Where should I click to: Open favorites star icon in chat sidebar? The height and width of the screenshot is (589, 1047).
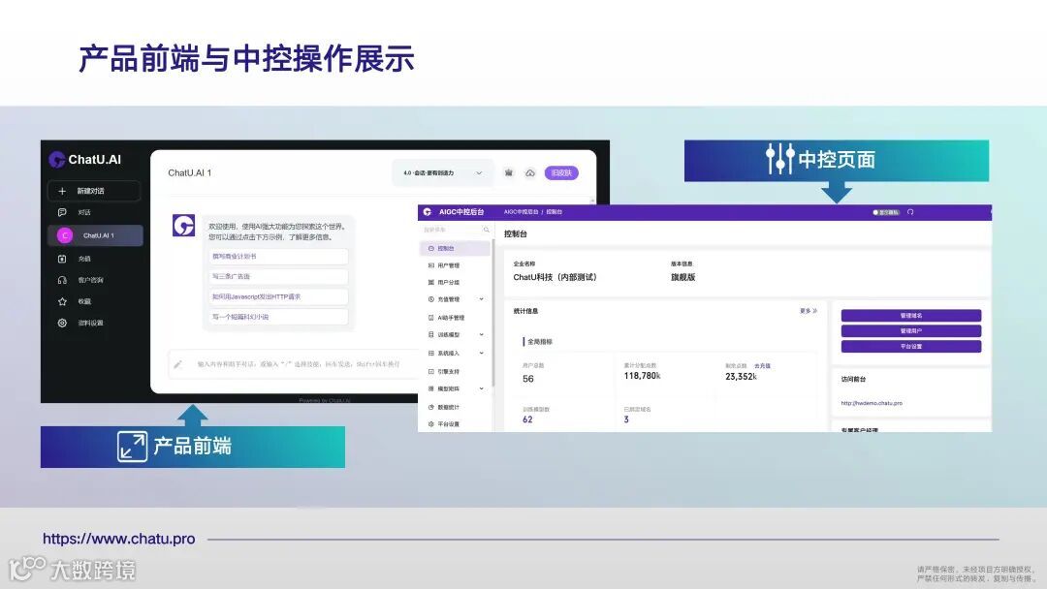[62, 301]
